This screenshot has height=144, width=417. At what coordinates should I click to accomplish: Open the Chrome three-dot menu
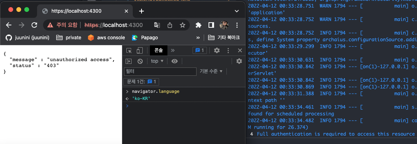click(237, 25)
